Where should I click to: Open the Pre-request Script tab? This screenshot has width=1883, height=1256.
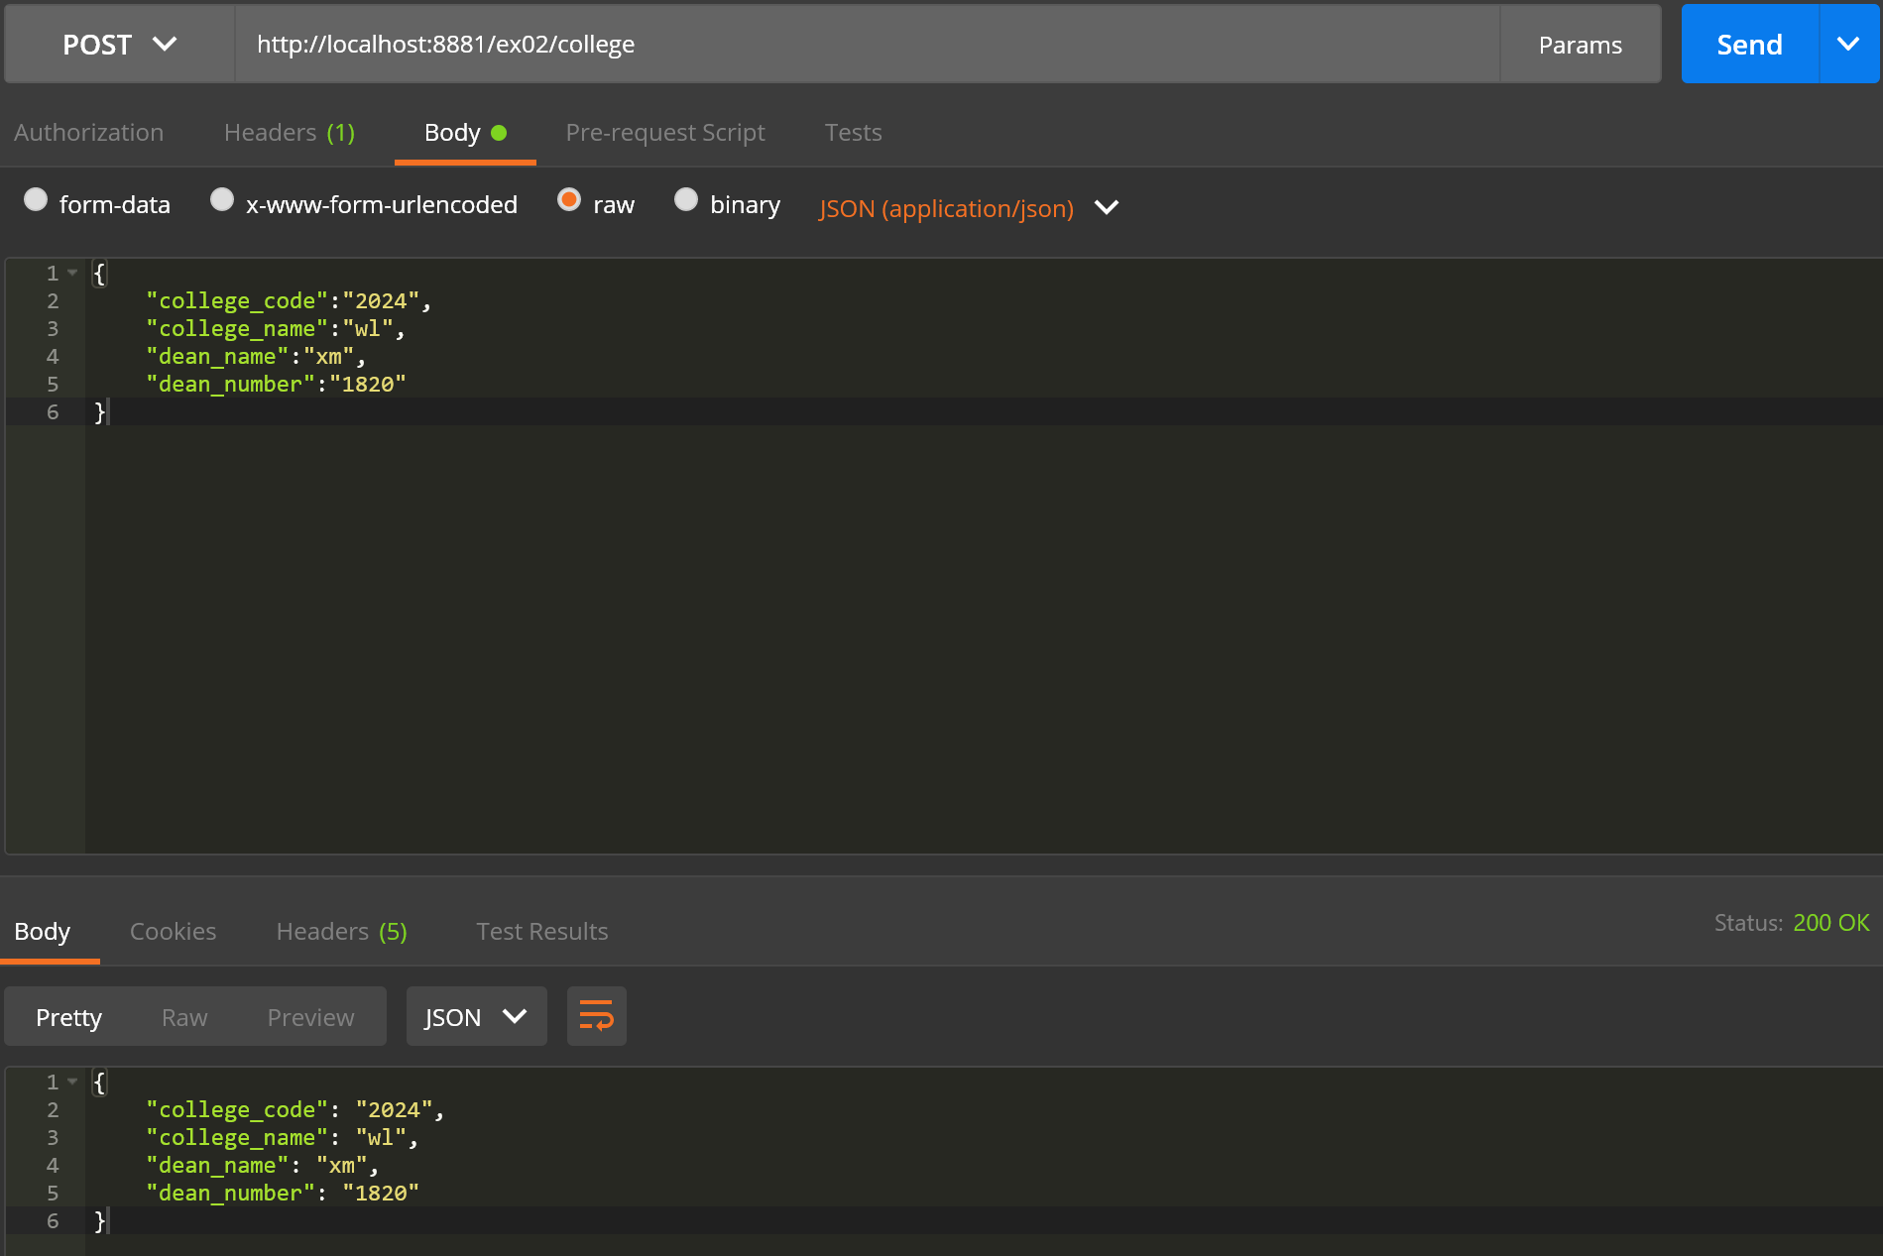pyautogui.click(x=665, y=133)
